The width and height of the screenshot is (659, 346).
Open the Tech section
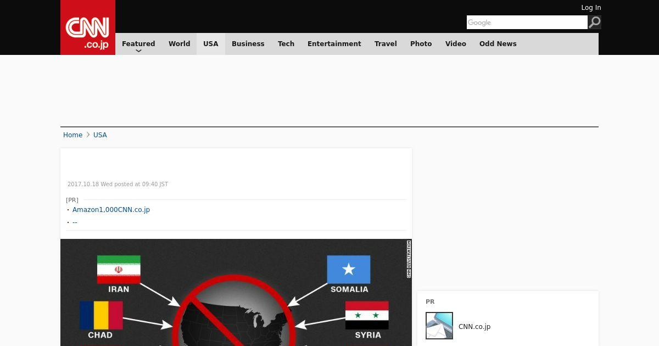pyautogui.click(x=286, y=44)
